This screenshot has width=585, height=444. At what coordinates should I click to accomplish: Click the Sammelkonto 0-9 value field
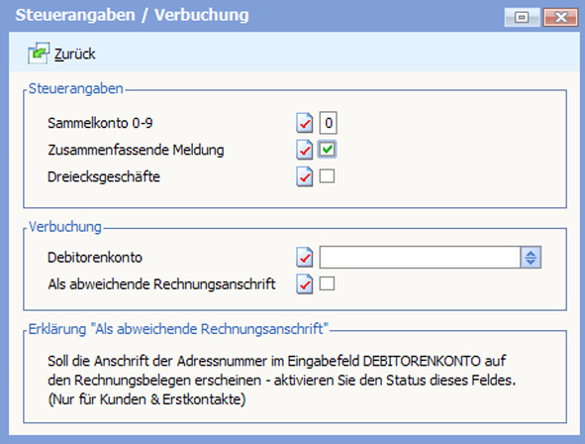[329, 123]
